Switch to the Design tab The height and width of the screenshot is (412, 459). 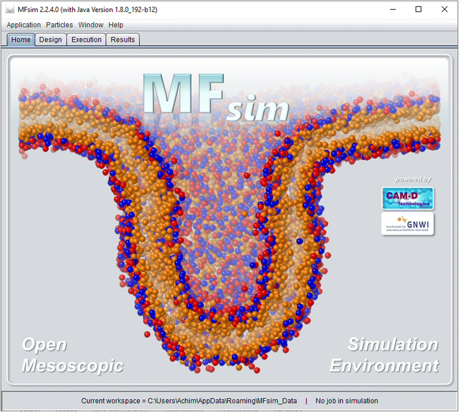[x=50, y=40]
